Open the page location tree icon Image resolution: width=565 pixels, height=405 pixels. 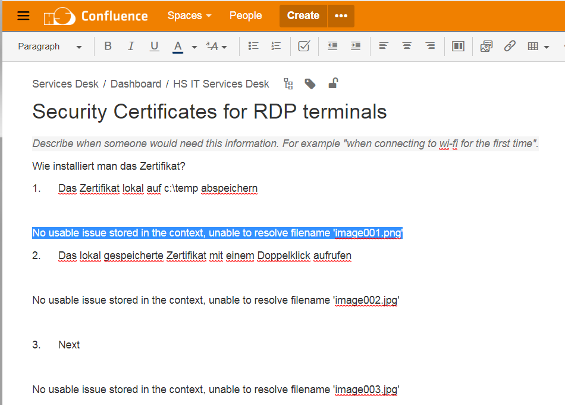[x=288, y=84]
